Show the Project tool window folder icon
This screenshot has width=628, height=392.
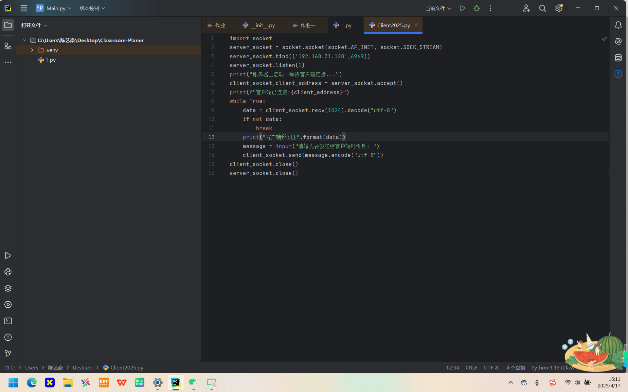tap(8, 25)
